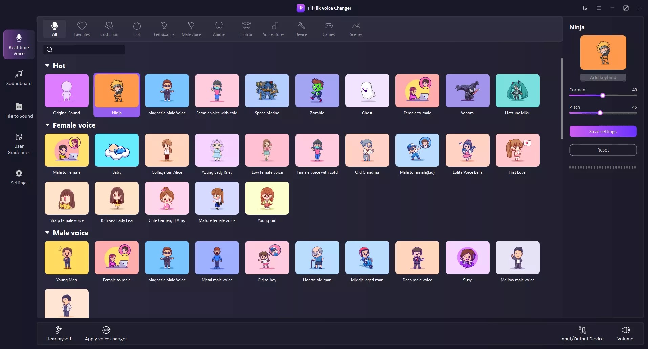Image resolution: width=648 pixels, height=349 pixels.
Task: Click the Input/Output Device icon
Action: pos(582,333)
